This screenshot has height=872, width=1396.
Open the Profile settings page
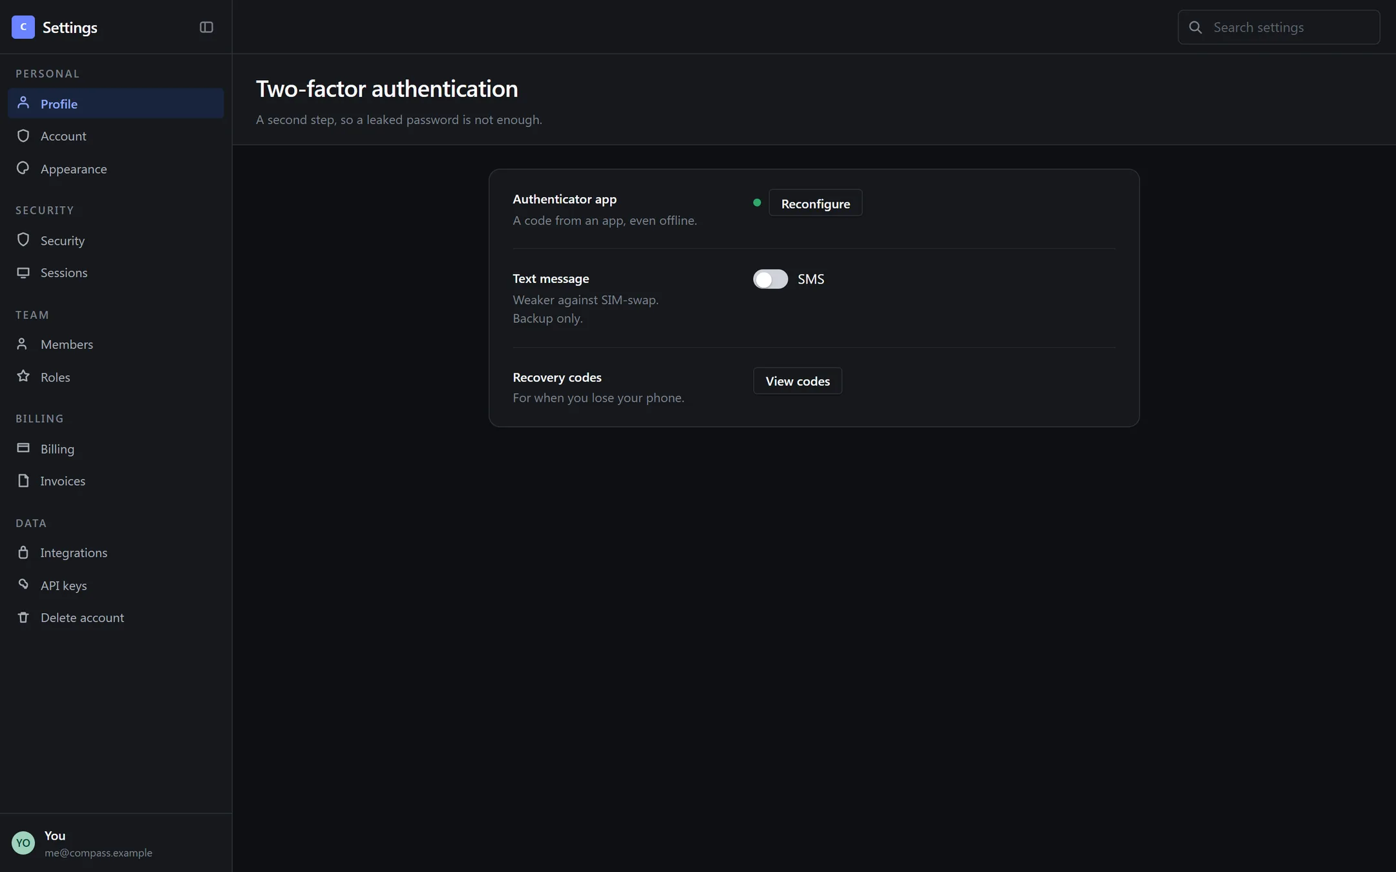(116, 103)
